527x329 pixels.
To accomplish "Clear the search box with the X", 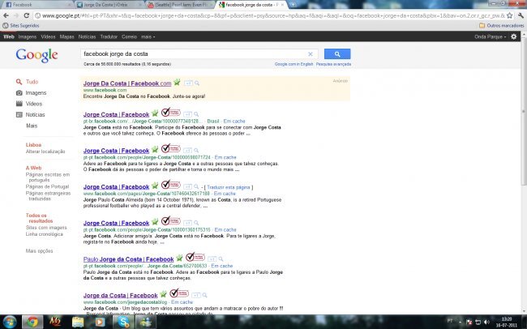I will coord(311,53).
